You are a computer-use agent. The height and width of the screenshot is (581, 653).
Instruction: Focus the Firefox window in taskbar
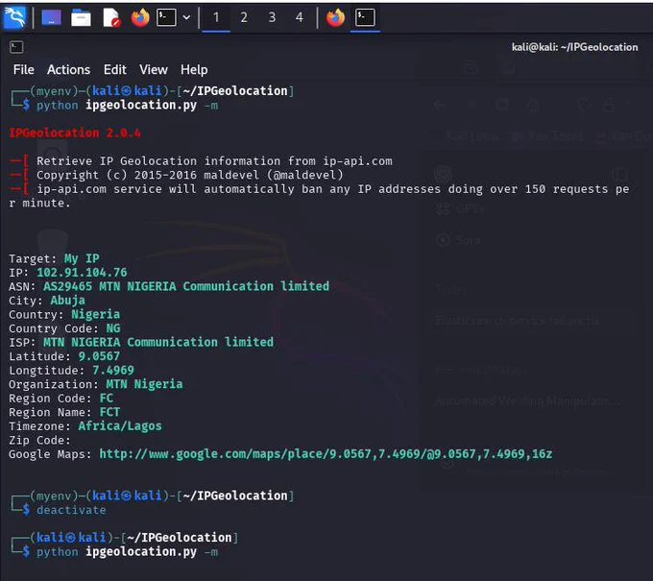pyautogui.click(x=335, y=18)
